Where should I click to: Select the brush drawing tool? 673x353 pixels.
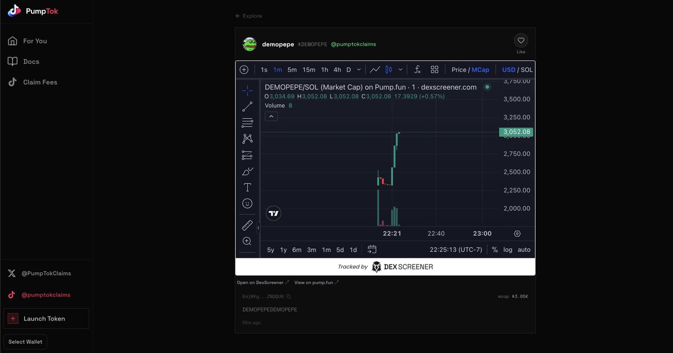point(247,171)
